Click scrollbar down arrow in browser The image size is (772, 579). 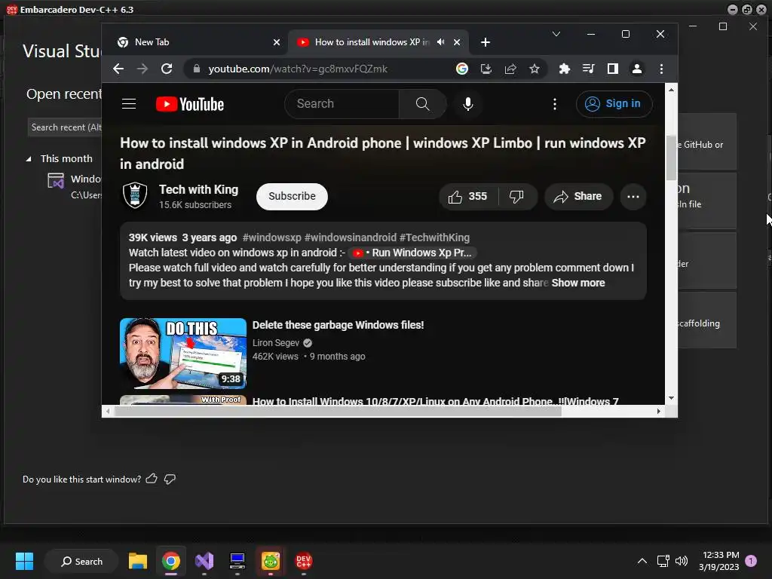(671, 398)
